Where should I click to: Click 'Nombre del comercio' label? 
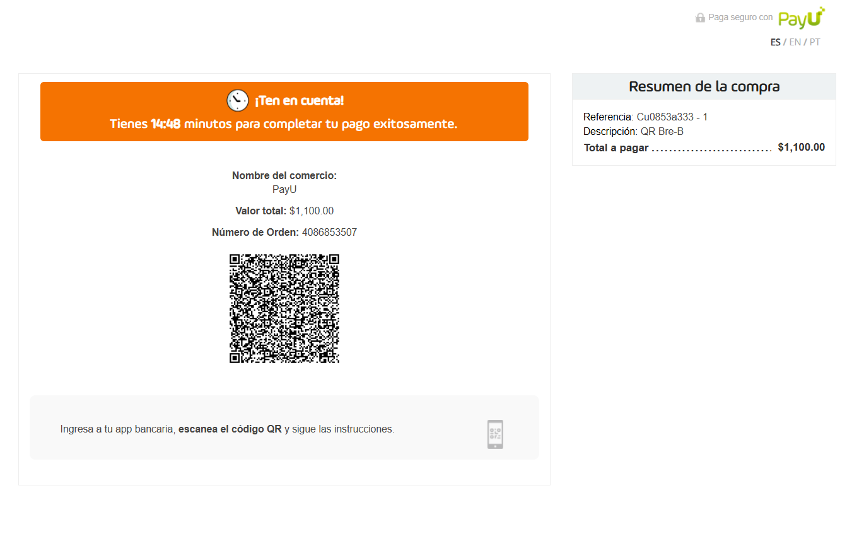284,176
